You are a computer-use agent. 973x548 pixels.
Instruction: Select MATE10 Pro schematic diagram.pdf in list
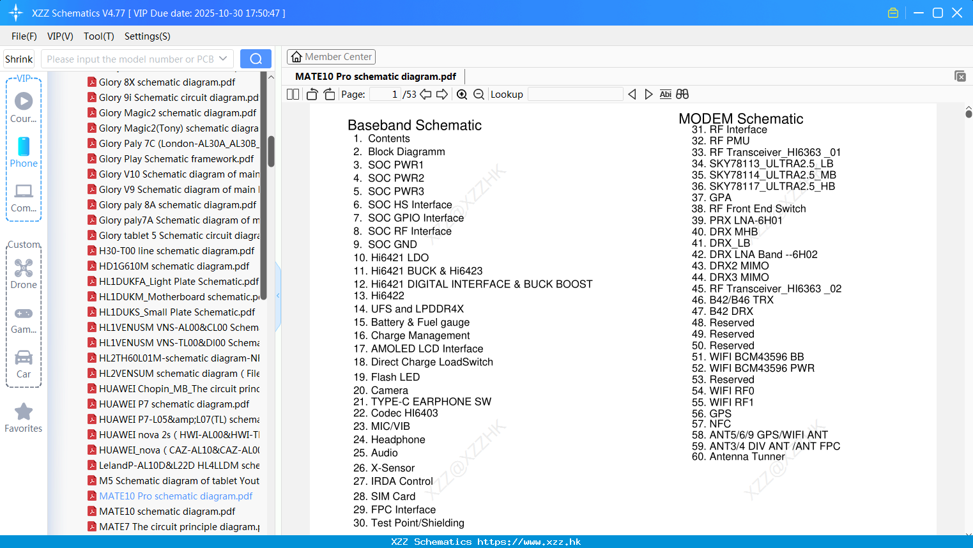coord(176,496)
